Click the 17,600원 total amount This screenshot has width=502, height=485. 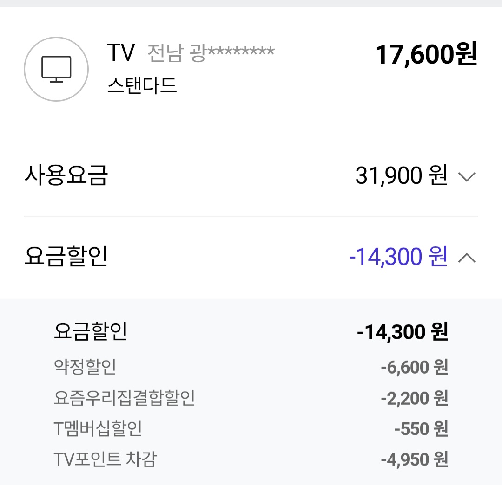click(x=426, y=55)
